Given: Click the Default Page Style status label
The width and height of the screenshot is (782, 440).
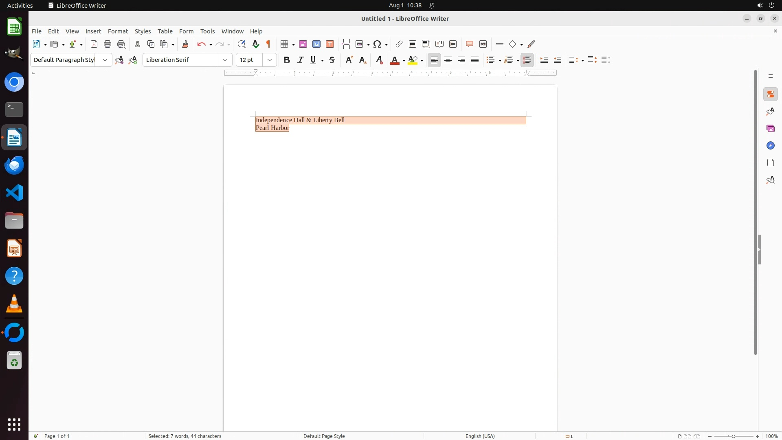Looking at the screenshot, I should click(x=324, y=436).
